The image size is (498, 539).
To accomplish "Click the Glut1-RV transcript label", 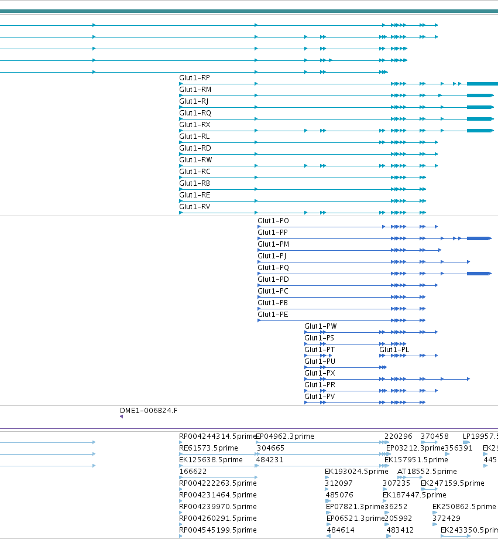I will pyautogui.click(x=195, y=207).
